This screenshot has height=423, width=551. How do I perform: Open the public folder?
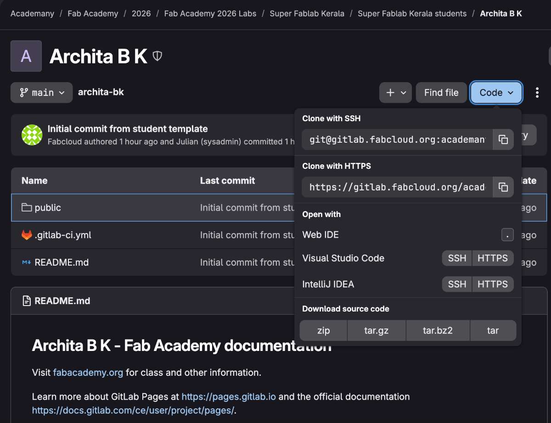click(48, 208)
